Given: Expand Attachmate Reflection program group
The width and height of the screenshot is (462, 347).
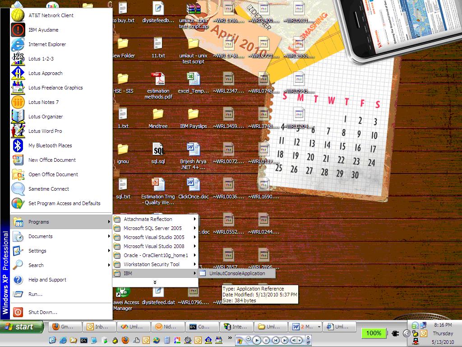Looking at the screenshot, I should [155, 219].
